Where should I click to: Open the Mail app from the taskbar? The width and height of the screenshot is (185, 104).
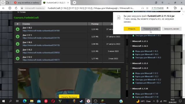pos(39,101)
